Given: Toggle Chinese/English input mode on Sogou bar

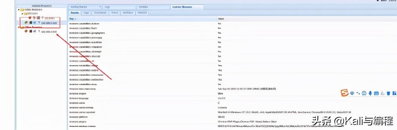Looking at the screenshot, I should tap(352, 93).
